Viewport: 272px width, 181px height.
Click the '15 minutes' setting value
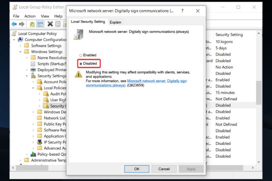tap(225, 93)
